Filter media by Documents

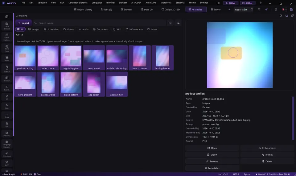101,29
